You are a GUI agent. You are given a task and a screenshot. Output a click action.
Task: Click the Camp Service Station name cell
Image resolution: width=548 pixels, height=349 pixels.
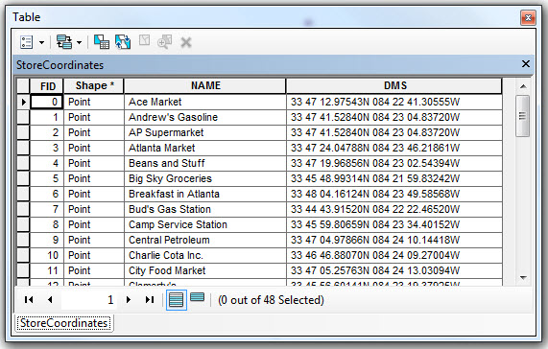click(205, 224)
